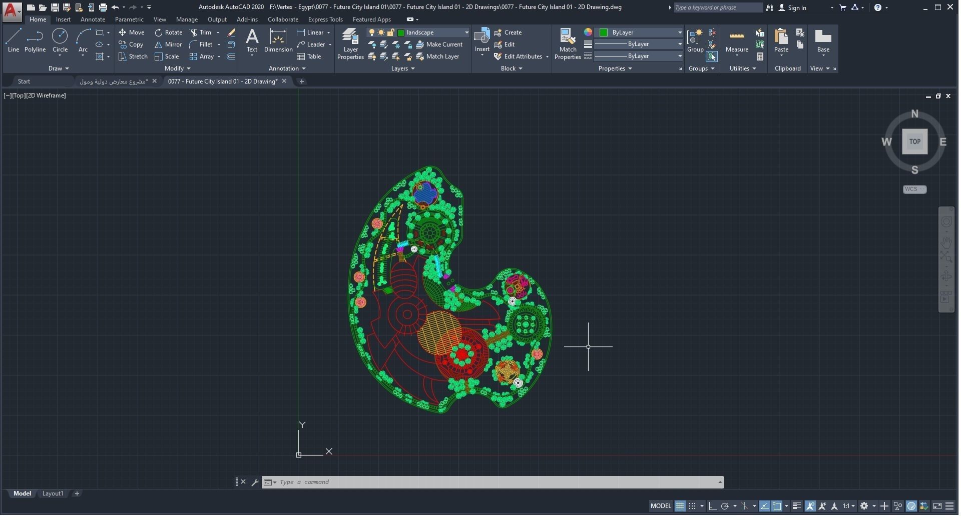Switch to the Layout1 tab
The image size is (961, 520).
tap(53, 493)
